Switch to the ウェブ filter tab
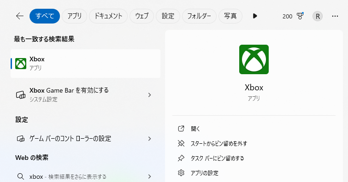Screen dimensions: 348x182 [x=142, y=16]
